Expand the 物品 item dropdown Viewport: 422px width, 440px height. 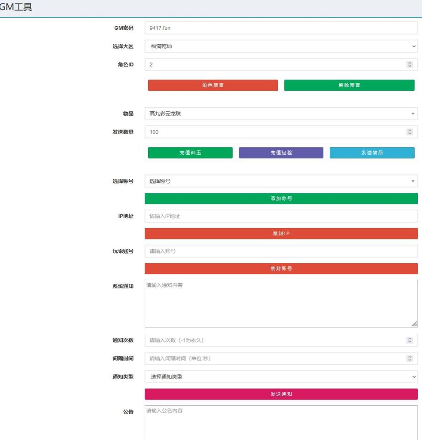click(281, 114)
